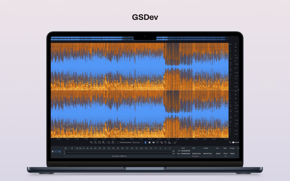Toggle loop playback icon
The width and height of the screenshot is (290, 181).
coord(56,152)
